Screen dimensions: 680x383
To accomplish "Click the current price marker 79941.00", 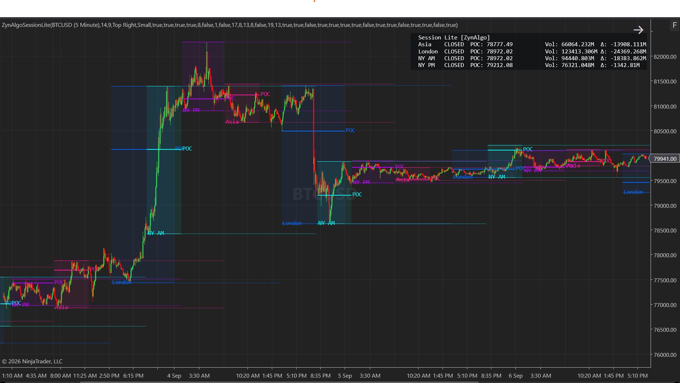I will 665,159.
